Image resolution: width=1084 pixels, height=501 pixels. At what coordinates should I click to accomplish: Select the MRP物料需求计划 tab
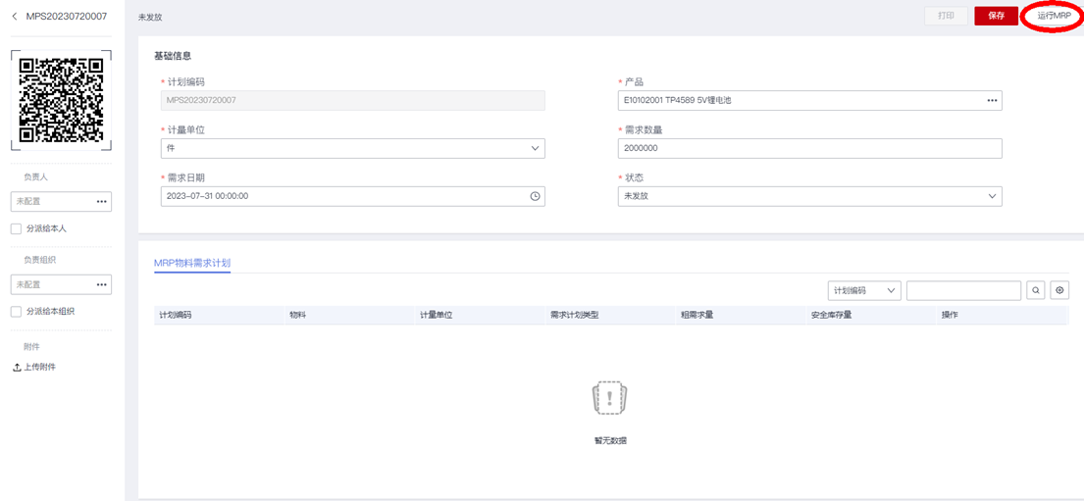[192, 263]
